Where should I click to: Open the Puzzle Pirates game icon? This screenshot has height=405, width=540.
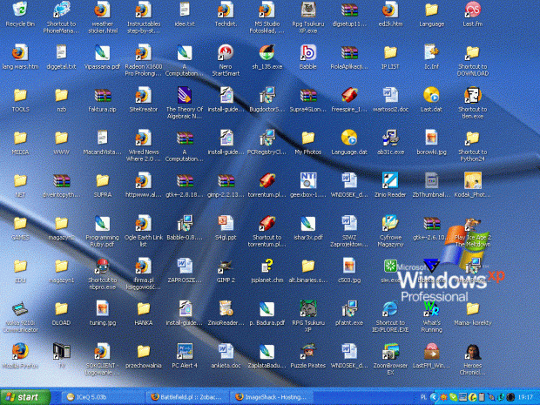(307, 350)
